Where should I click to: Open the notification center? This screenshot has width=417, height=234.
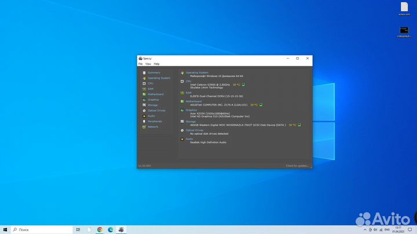click(x=410, y=230)
